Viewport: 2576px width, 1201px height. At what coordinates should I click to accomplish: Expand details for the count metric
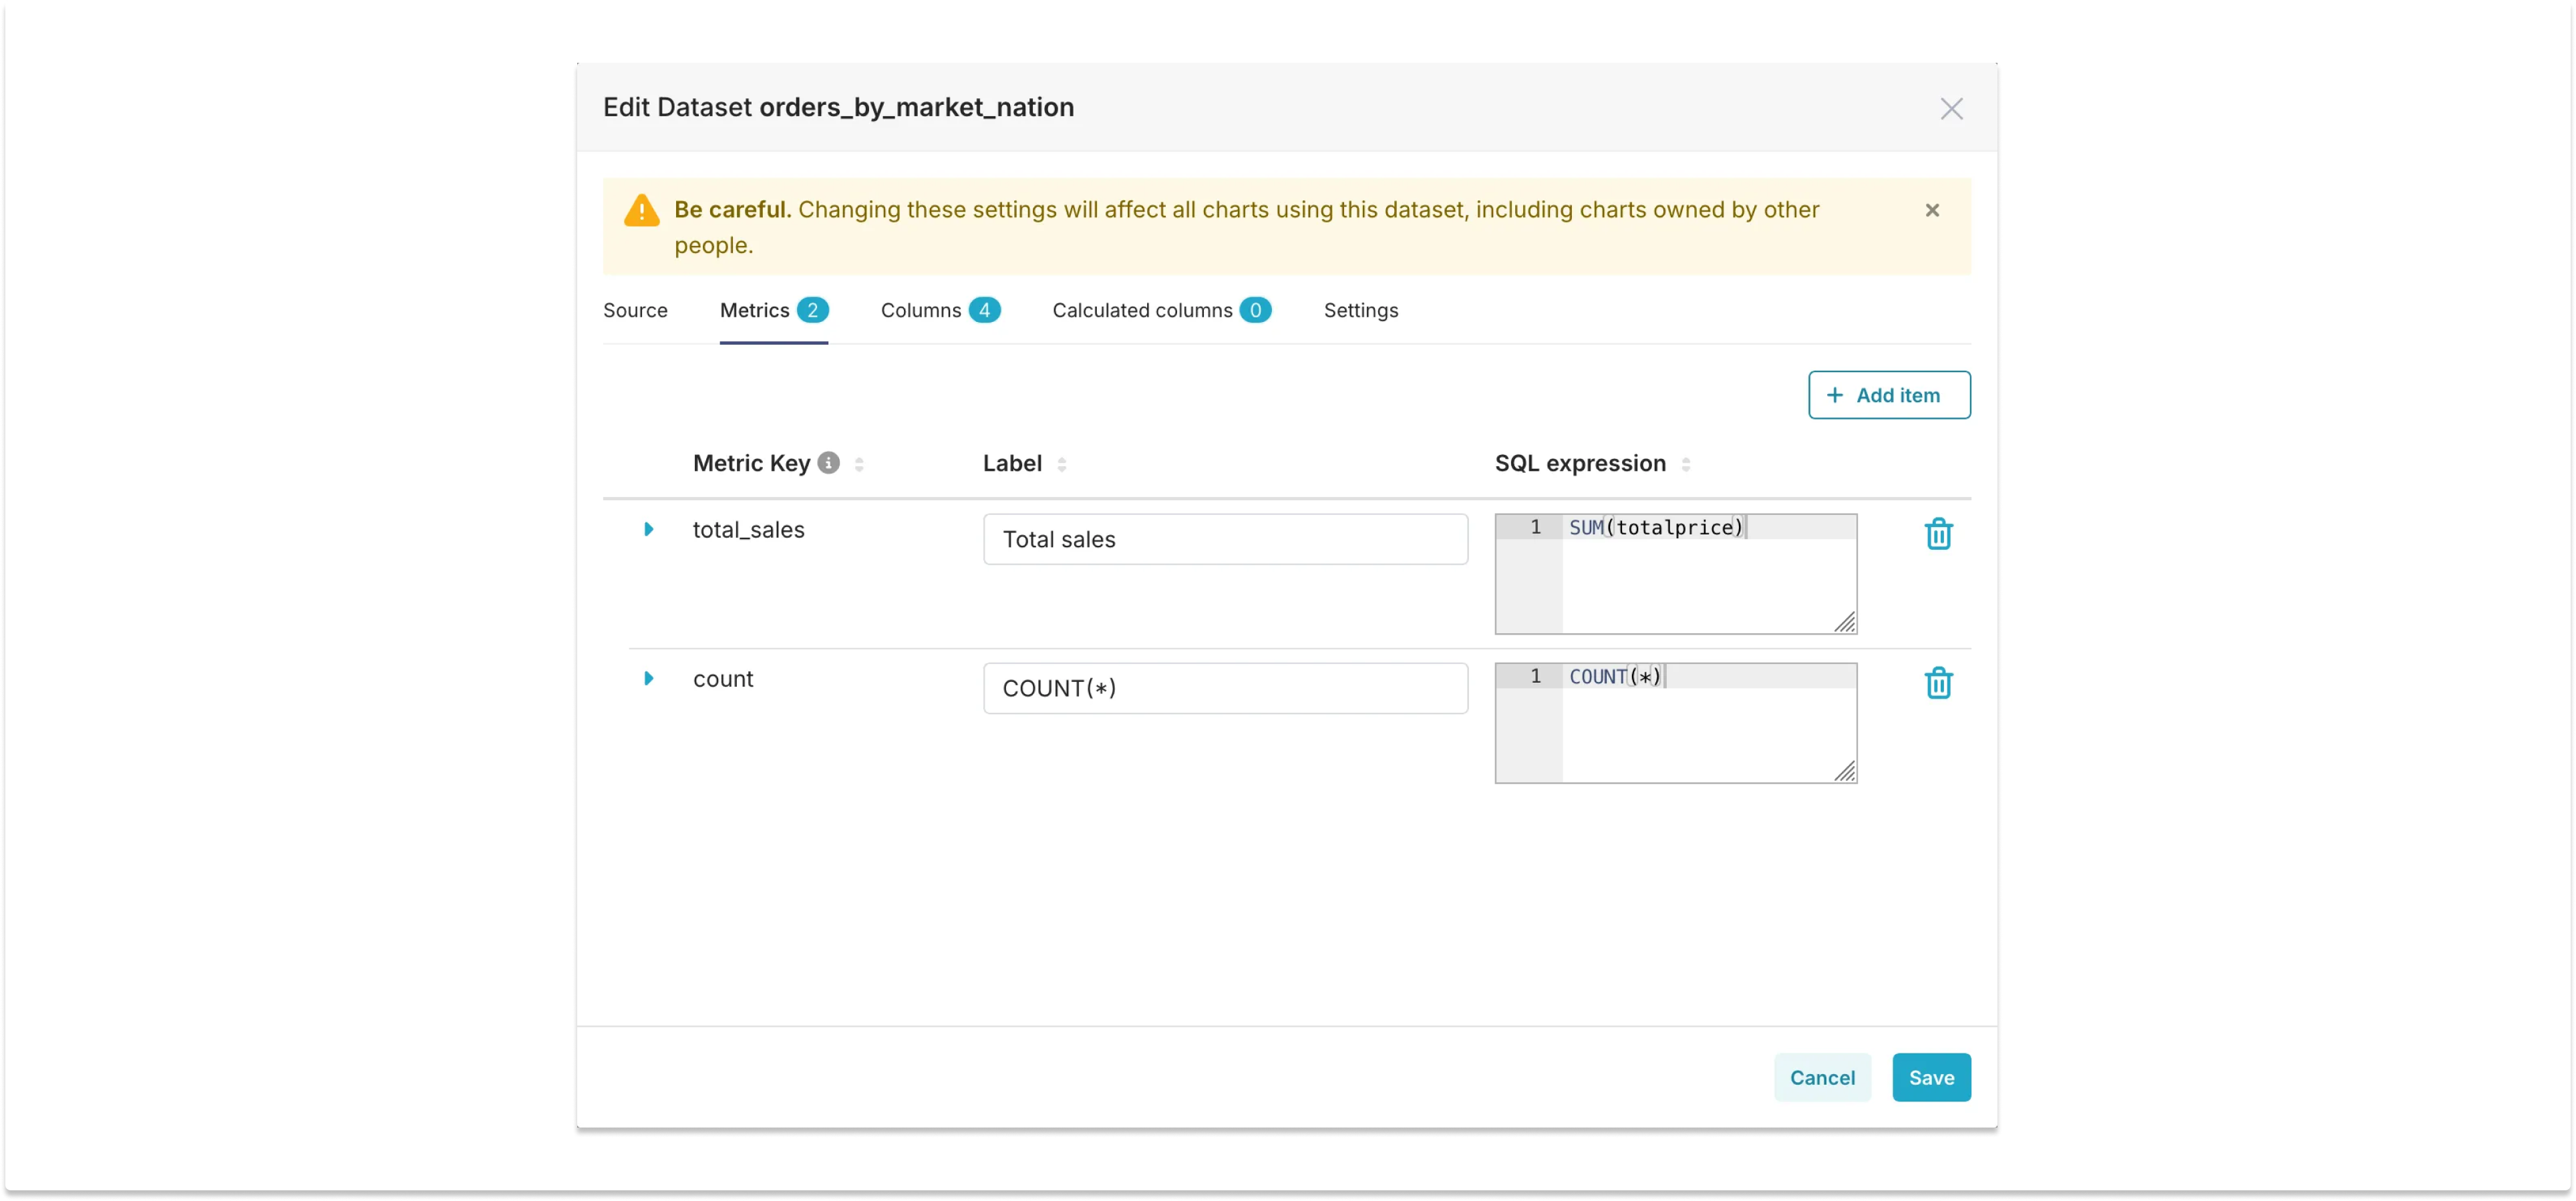650,678
